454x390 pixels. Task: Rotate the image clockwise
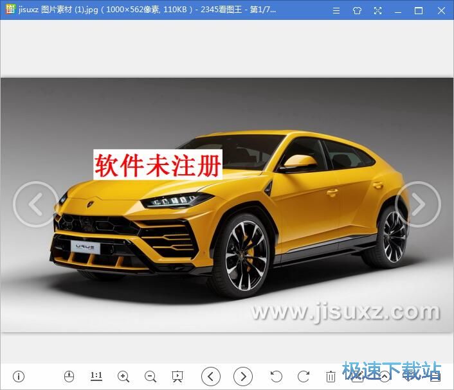coord(304,377)
